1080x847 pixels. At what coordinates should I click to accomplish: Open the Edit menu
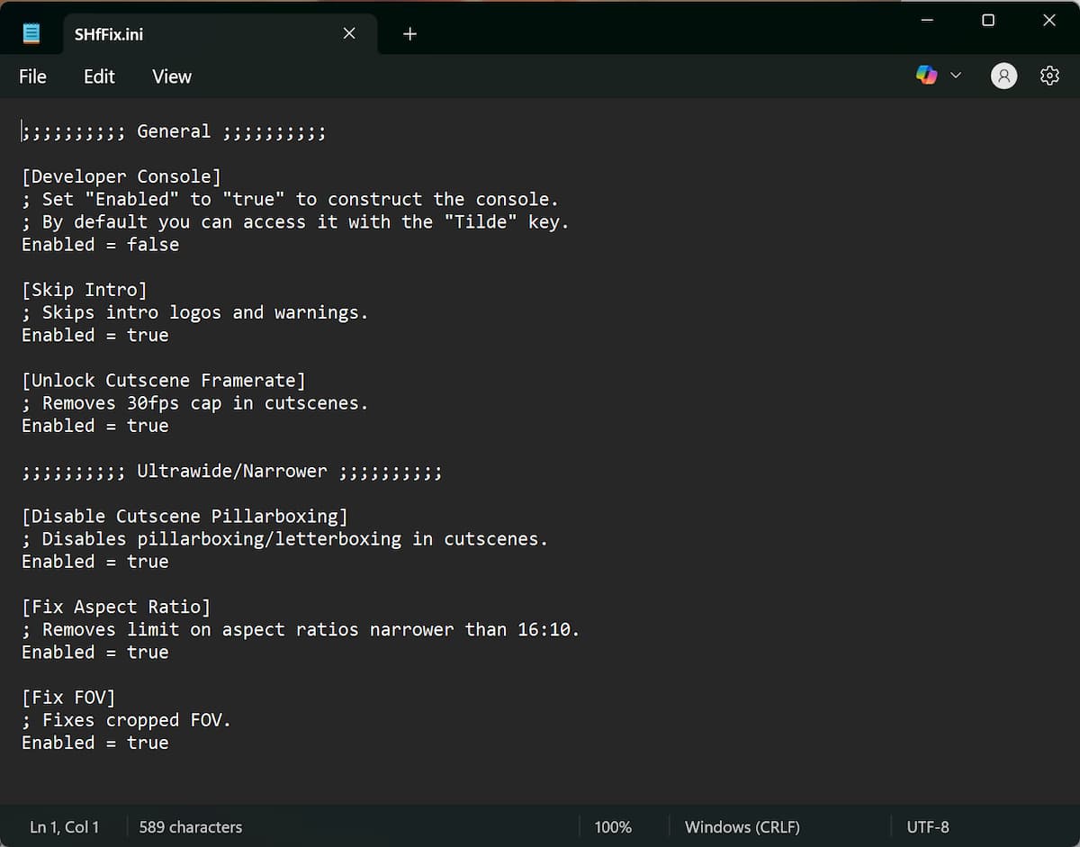click(x=99, y=77)
